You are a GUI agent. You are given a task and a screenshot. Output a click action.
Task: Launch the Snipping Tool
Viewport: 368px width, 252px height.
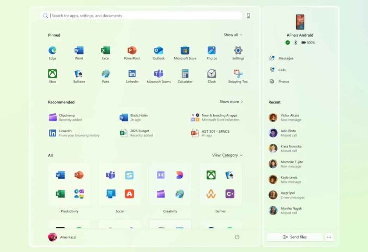(238, 76)
